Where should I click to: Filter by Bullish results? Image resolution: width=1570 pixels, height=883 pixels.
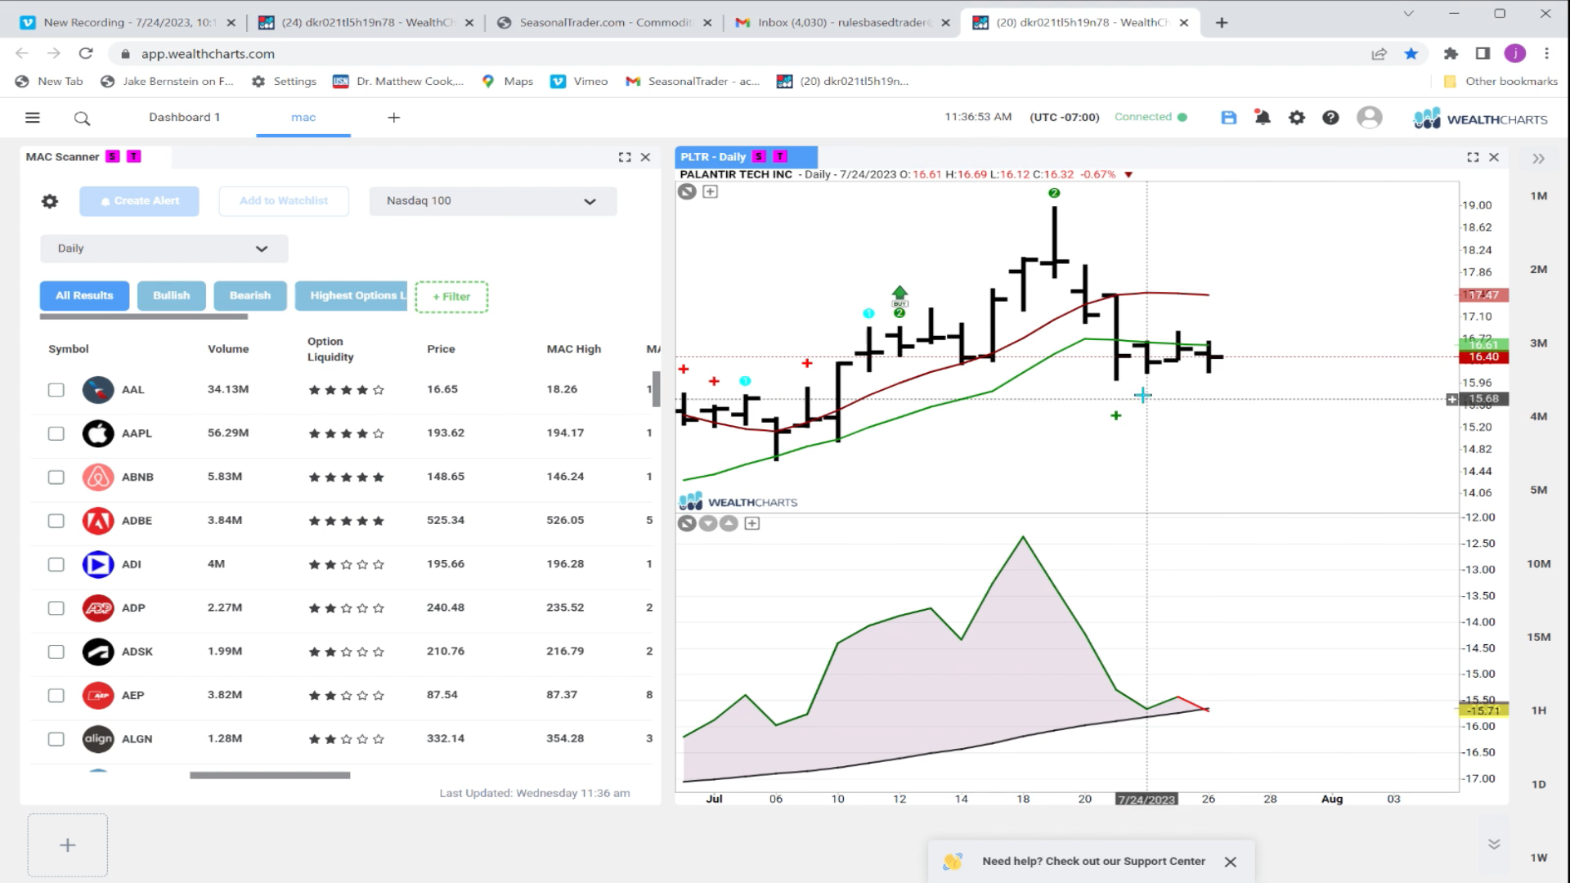172,296
